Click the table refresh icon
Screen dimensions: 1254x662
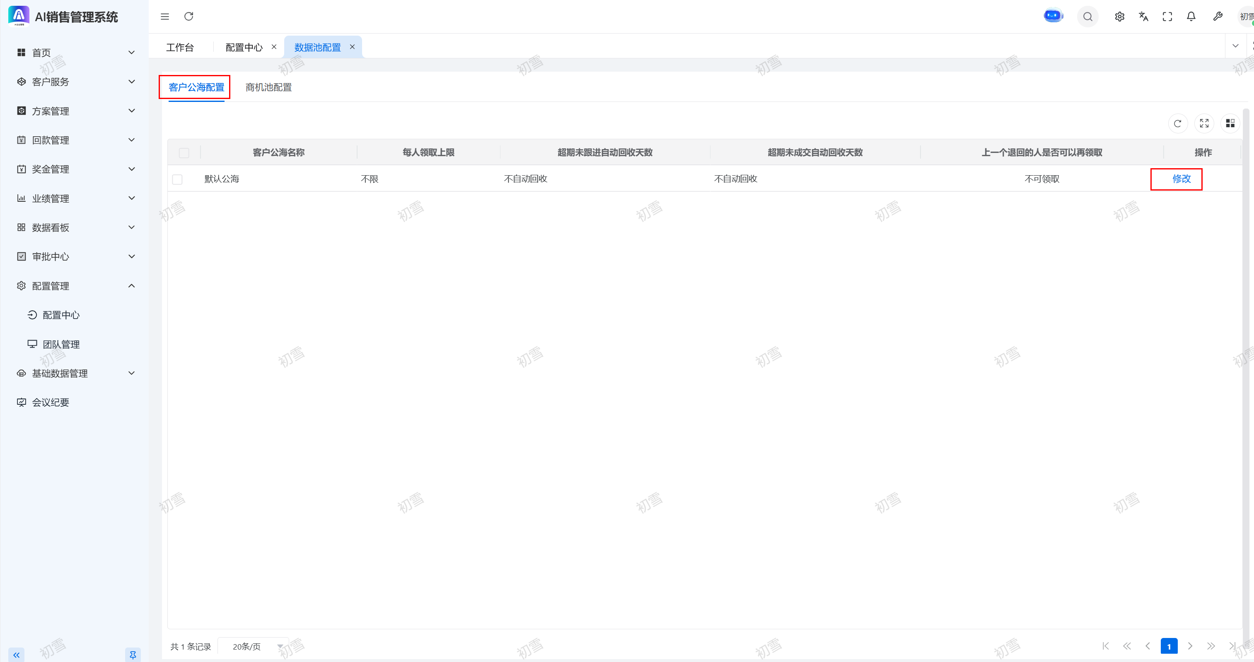pos(1178,123)
